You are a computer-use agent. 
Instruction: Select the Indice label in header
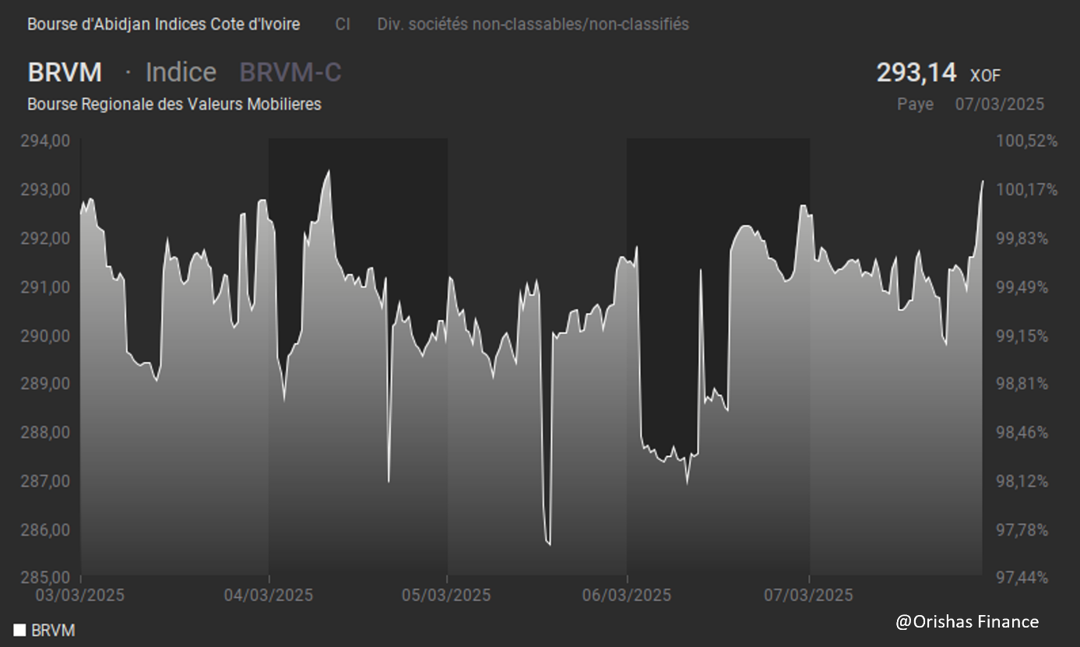(x=181, y=72)
